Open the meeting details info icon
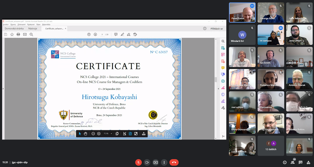 [x=284, y=162]
